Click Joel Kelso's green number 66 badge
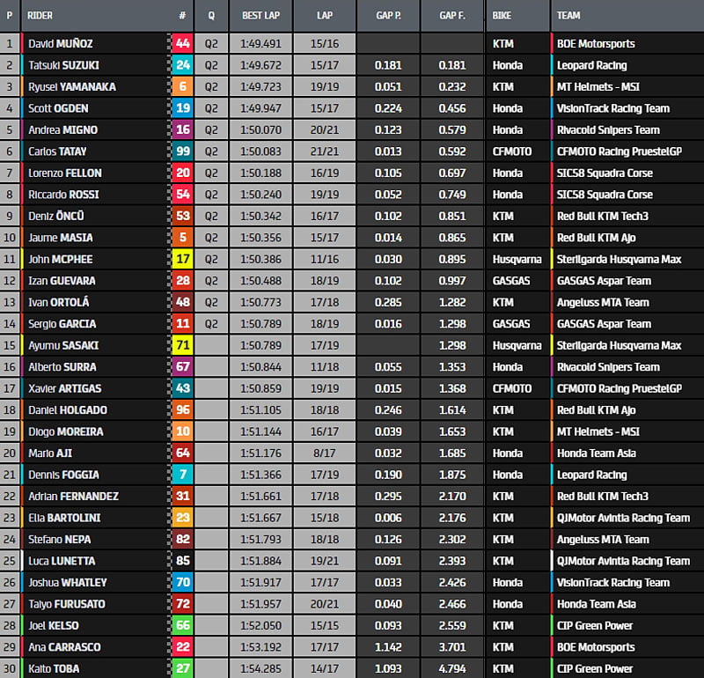This screenshot has width=704, height=678. (x=182, y=625)
